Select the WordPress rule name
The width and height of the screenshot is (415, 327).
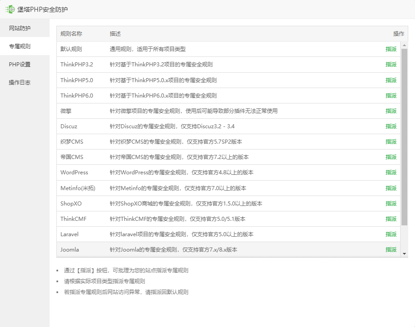pos(74,172)
